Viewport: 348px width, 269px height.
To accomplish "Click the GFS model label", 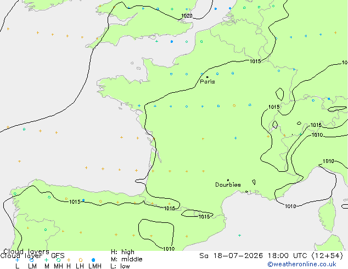I will pyautogui.click(x=58, y=256).
